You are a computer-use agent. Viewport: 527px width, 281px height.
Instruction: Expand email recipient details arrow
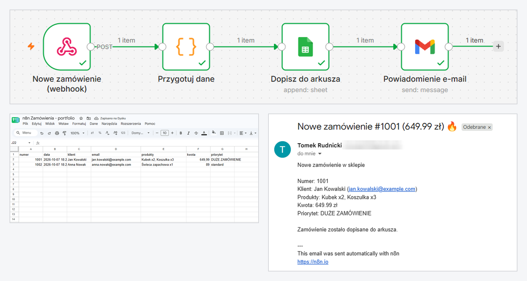point(319,154)
